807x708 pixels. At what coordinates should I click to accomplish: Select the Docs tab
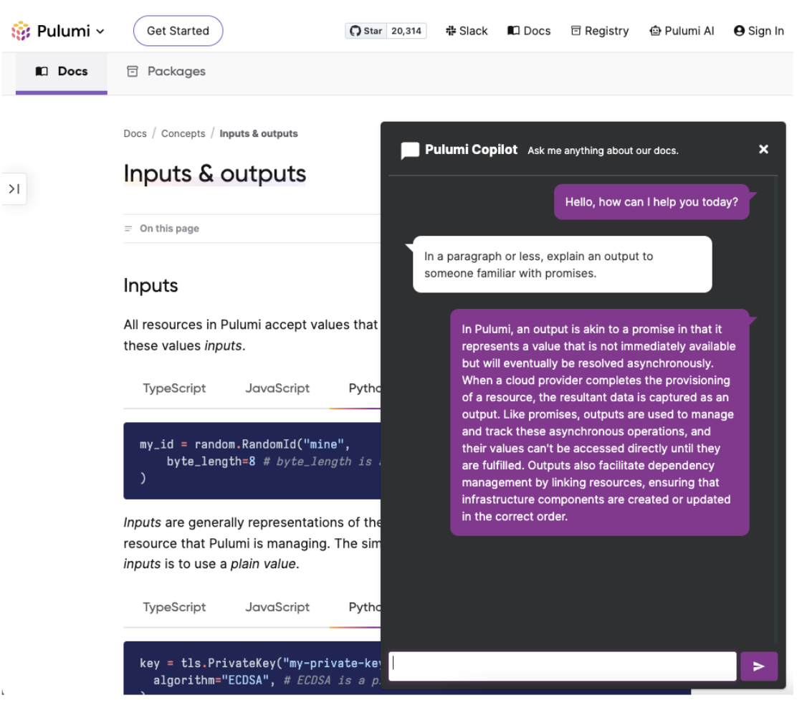coord(61,72)
